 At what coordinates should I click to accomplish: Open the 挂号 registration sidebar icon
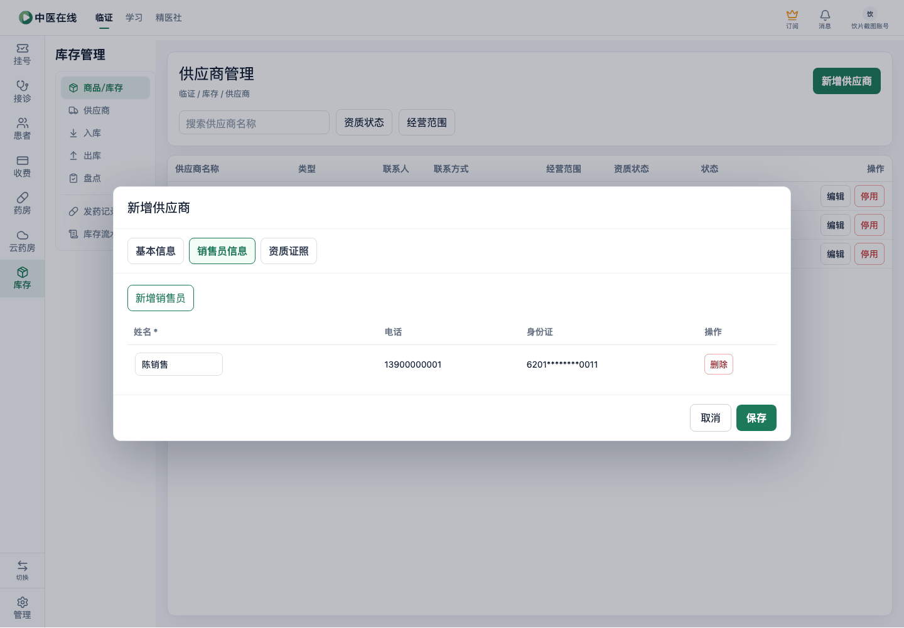coord(23,48)
